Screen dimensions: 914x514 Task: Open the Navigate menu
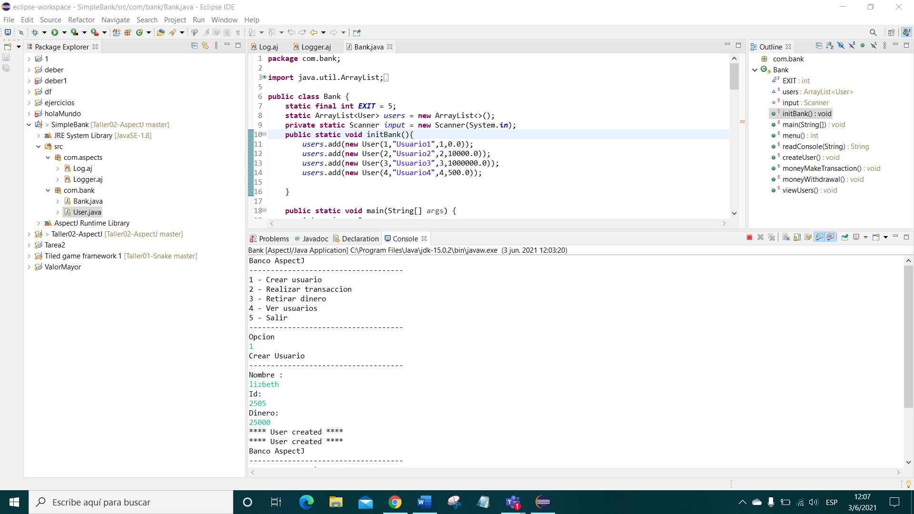[115, 20]
